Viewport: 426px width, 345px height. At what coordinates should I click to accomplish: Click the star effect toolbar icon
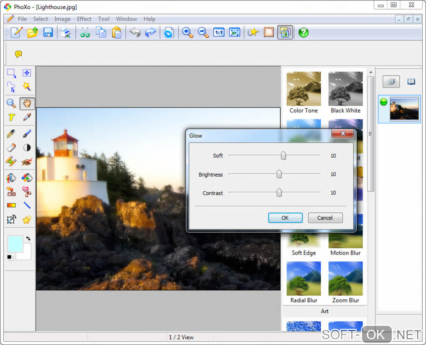tap(253, 32)
